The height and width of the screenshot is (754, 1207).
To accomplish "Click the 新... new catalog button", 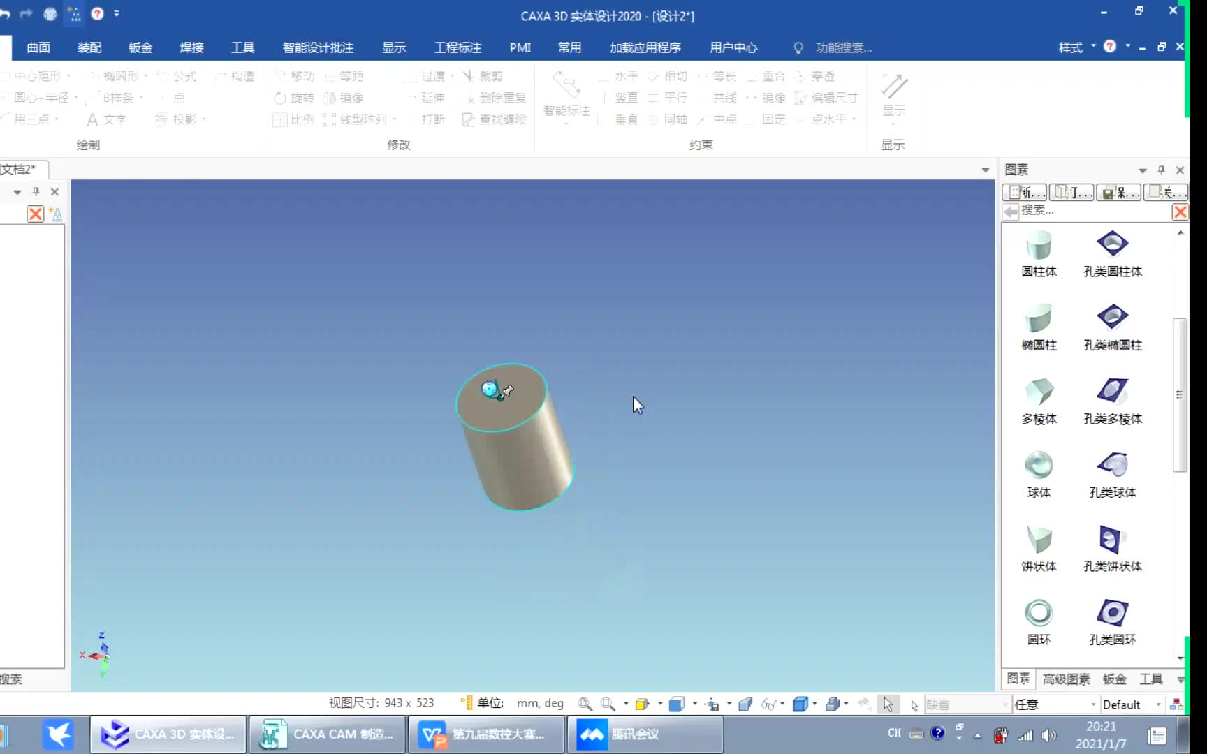I will tap(1025, 192).
